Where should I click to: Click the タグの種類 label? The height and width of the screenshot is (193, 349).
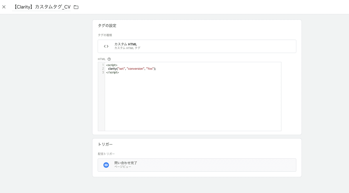pyautogui.click(x=105, y=35)
